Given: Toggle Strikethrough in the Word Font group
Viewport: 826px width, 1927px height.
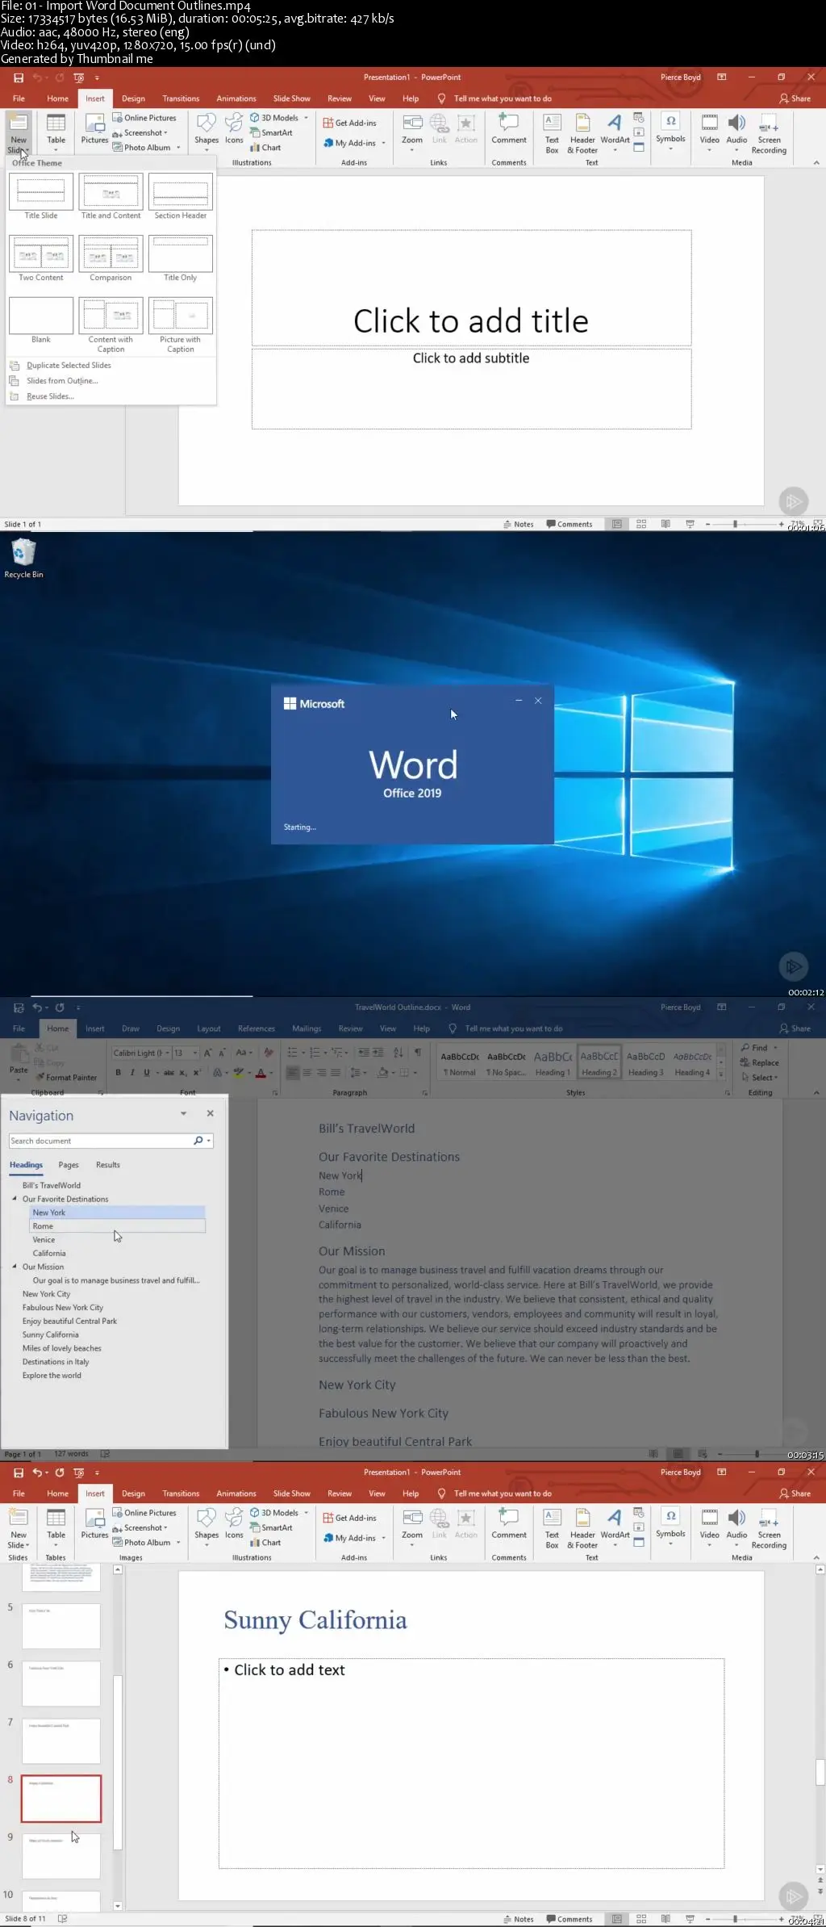Looking at the screenshot, I should click(169, 1073).
